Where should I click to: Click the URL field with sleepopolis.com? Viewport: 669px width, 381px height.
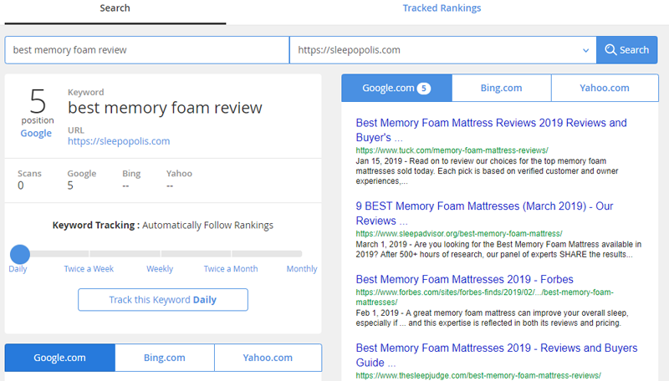click(x=443, y=50)
